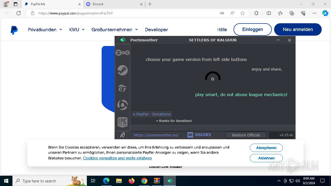This screenshot has width=331, height=186.
Task: Open Edge settings and more menu
Action: 314,13
